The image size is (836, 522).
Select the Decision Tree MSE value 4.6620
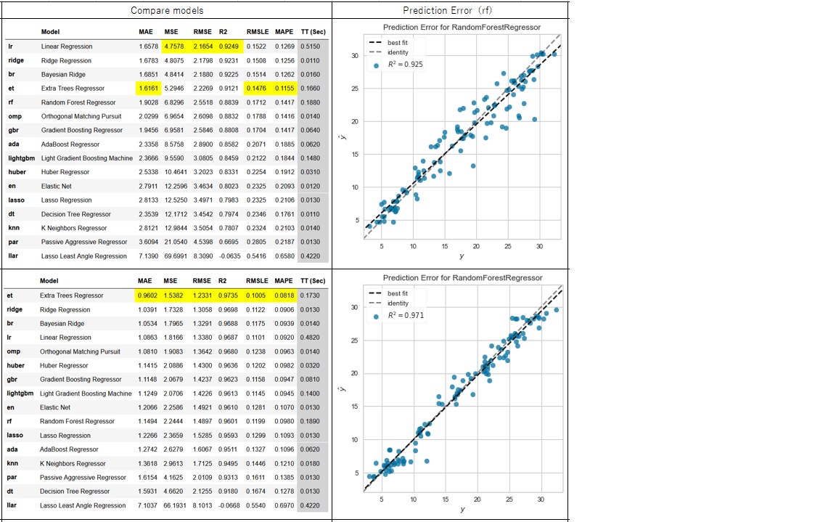pos(173,492)
